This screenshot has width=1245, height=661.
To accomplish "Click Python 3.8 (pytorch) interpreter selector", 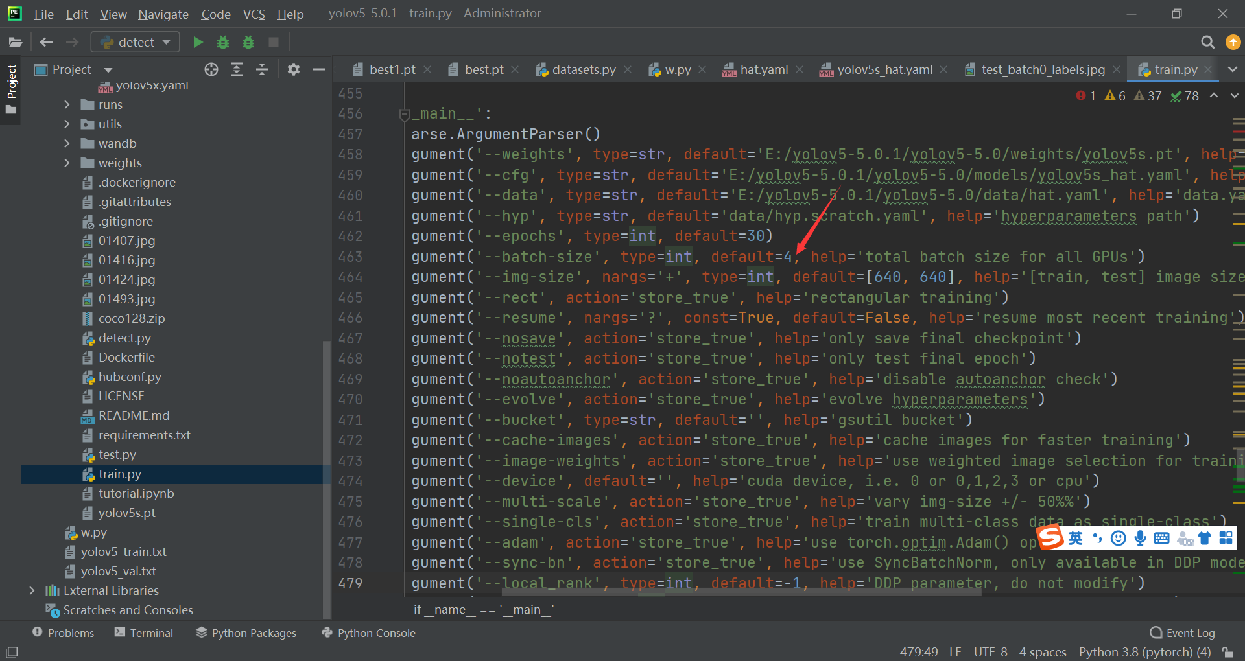I will coord(1144,652).
